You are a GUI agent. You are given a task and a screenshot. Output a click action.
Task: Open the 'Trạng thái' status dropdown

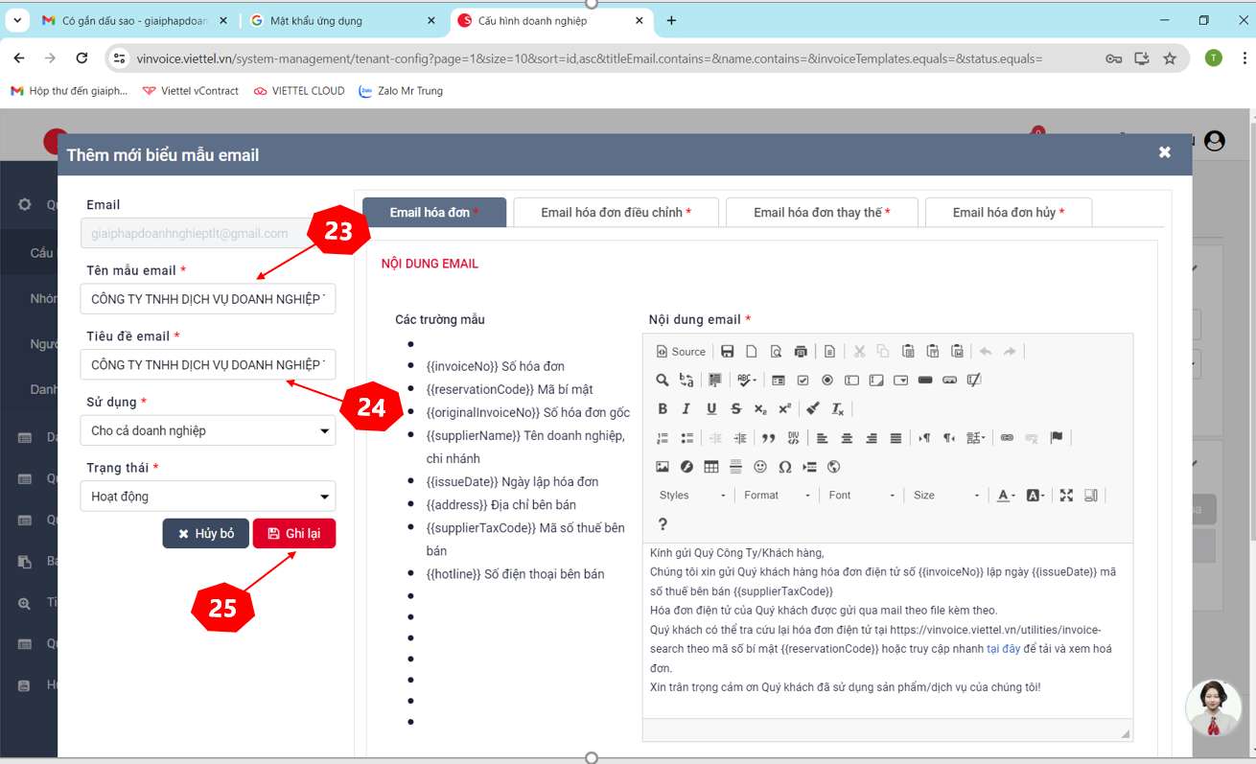[207, 496]
